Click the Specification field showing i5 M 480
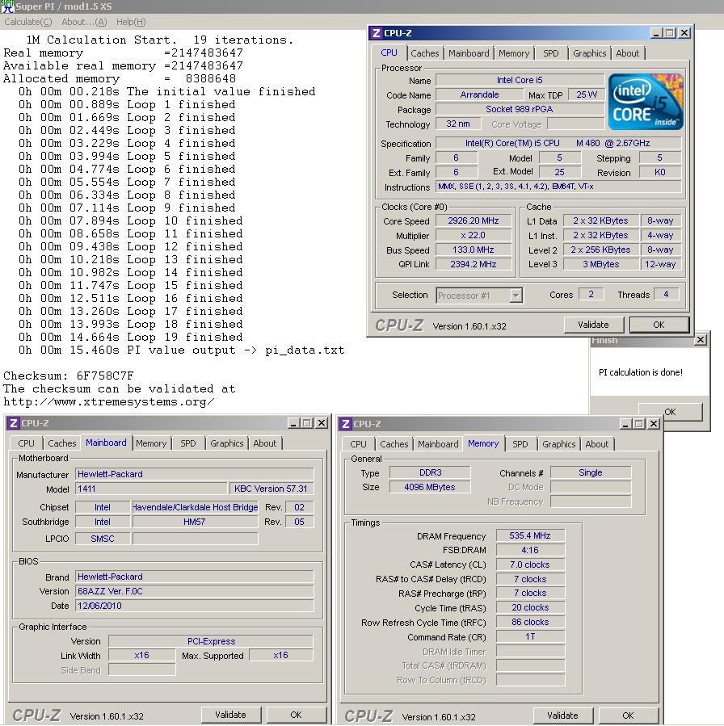The width and height of the screenshot is (724, 726). [x=558, y=143]
